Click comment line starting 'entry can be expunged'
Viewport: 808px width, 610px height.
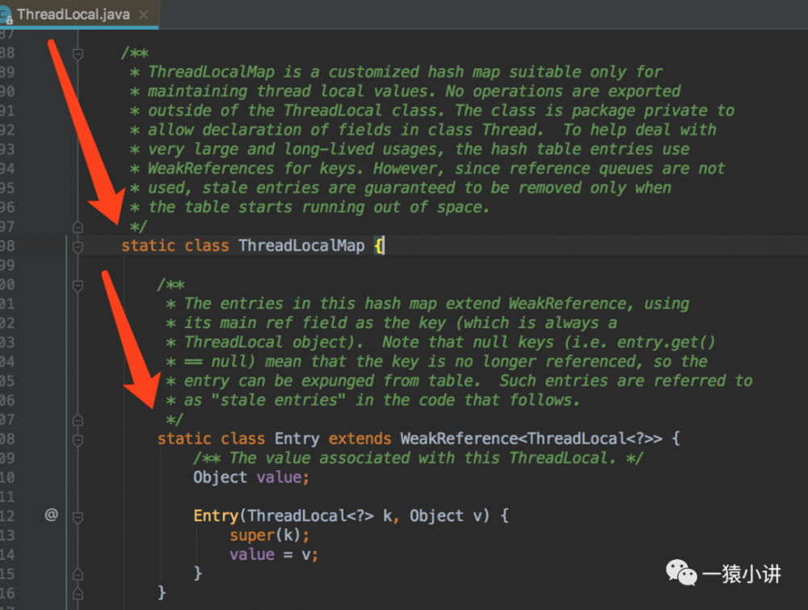coord(468,381)
